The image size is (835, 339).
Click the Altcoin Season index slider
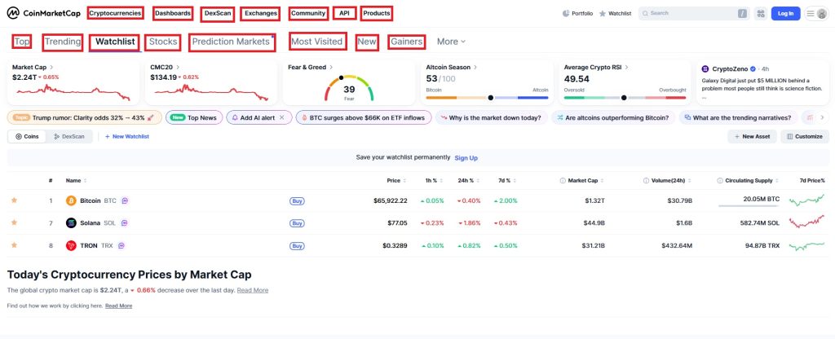click(488, 98)
